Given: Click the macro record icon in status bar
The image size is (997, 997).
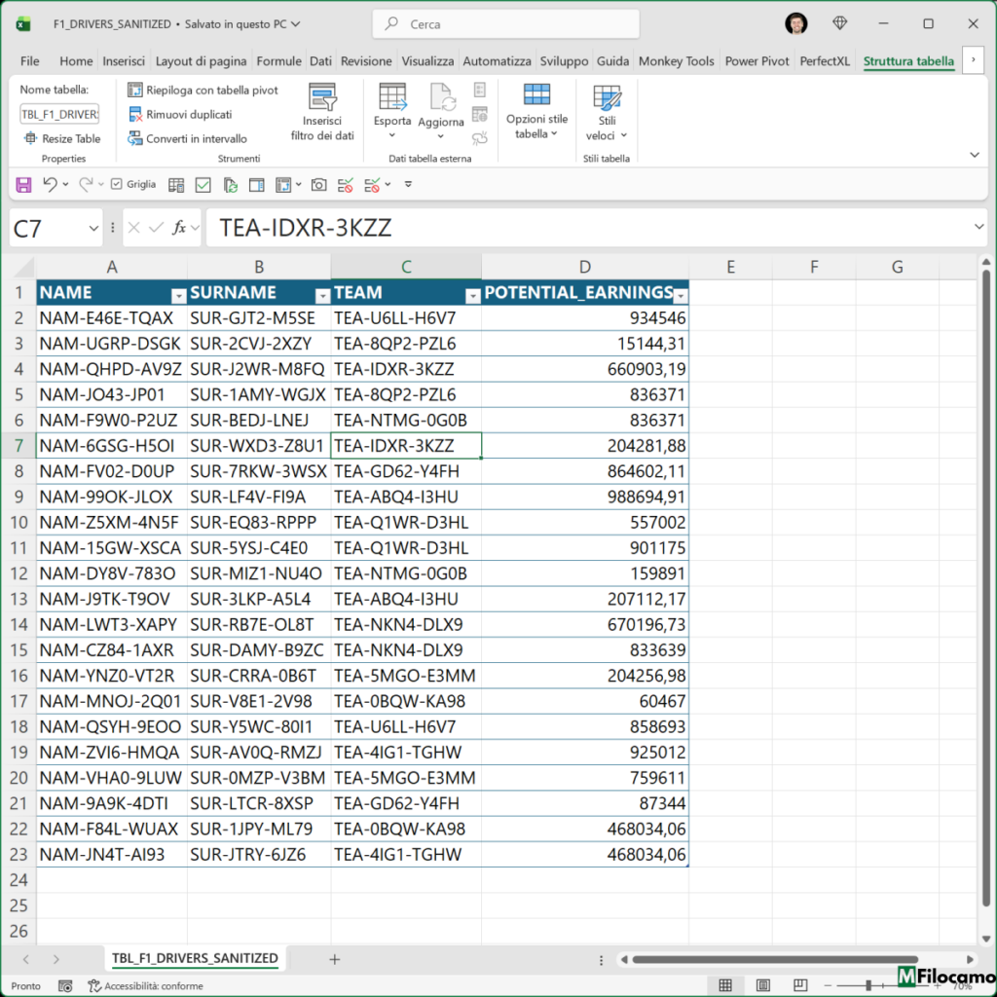Looking at the screenshot, I should click(x=65, y=985).
